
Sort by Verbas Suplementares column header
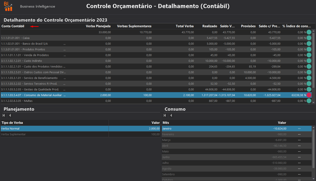tap(134, 26)
